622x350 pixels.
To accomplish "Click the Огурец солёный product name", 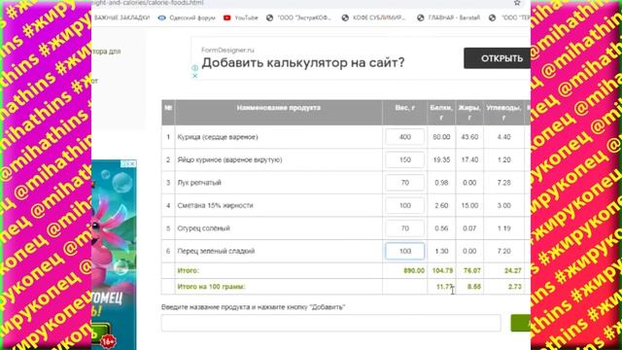I will click(x=203, y=228).
